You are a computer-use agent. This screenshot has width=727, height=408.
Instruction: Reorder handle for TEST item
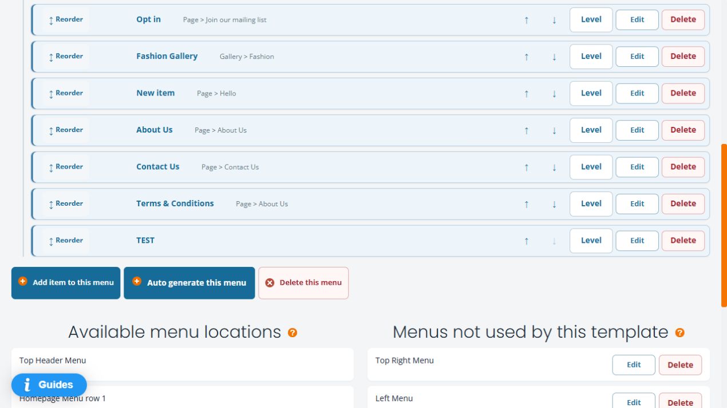(x=65, y=241)
